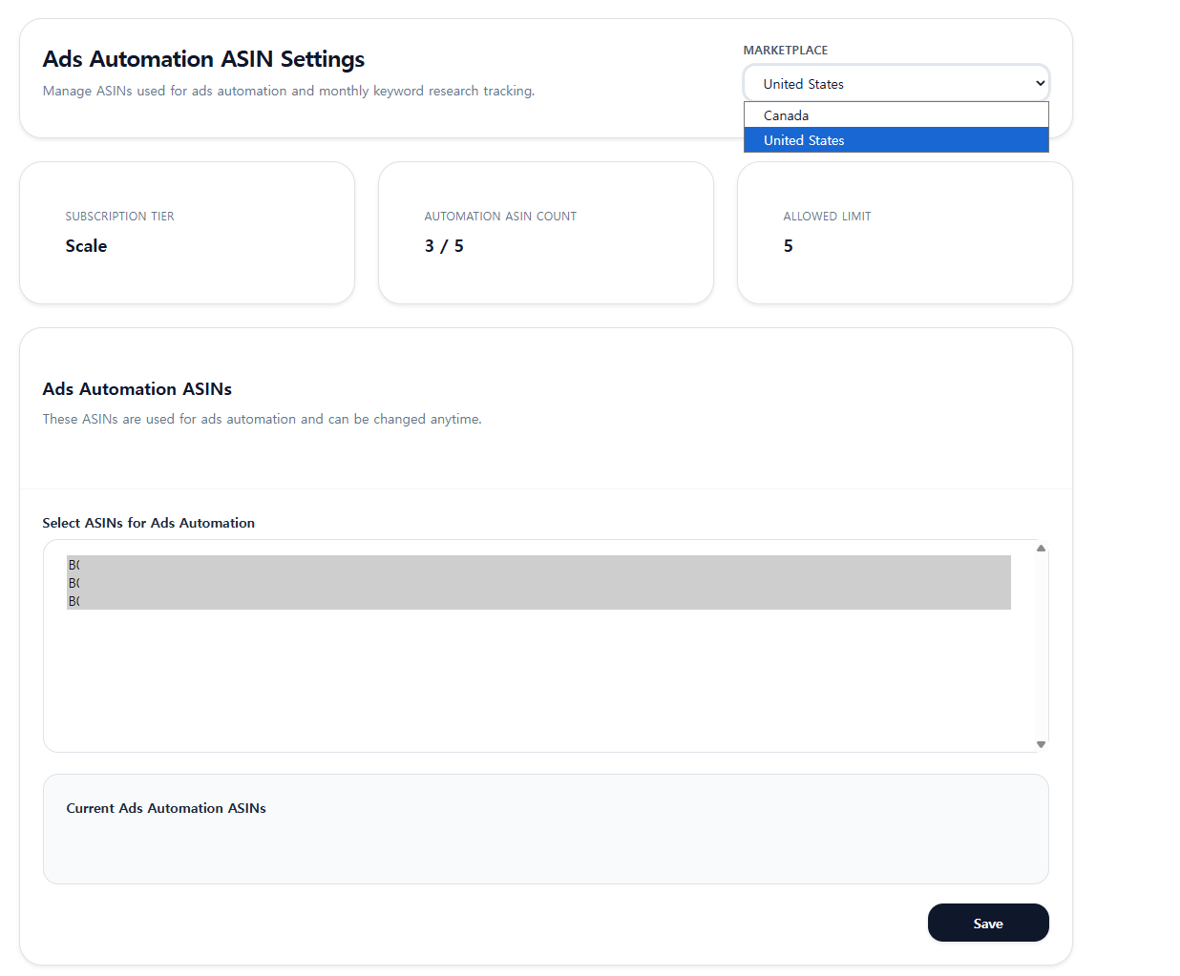Select the third ASIN in the list
This screenshot has width=1180, height=976.
[538, 601]
